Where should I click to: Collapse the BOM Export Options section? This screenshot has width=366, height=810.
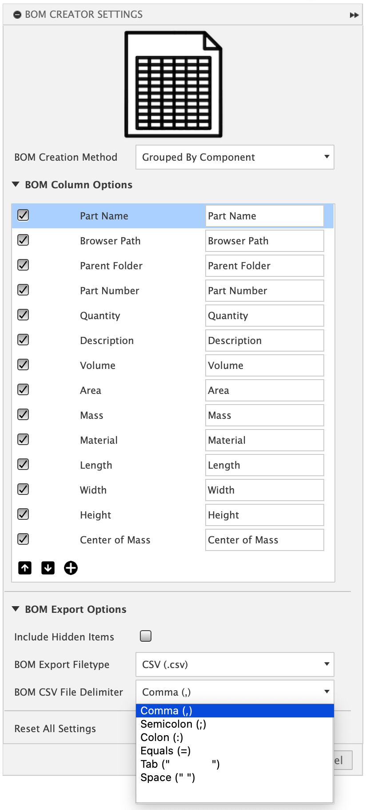pos(16,609)
